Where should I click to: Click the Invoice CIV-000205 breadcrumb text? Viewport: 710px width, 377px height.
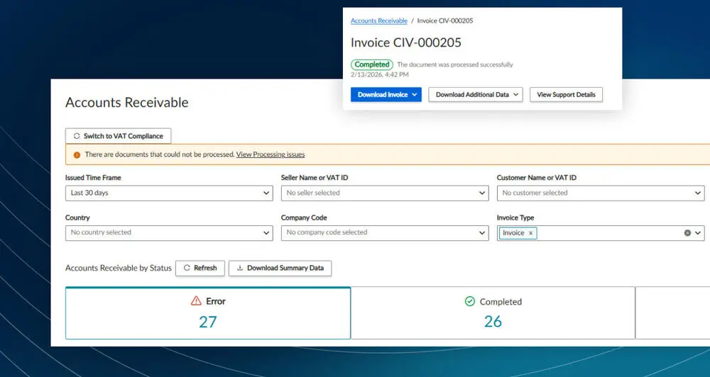(x=444, y=21)
